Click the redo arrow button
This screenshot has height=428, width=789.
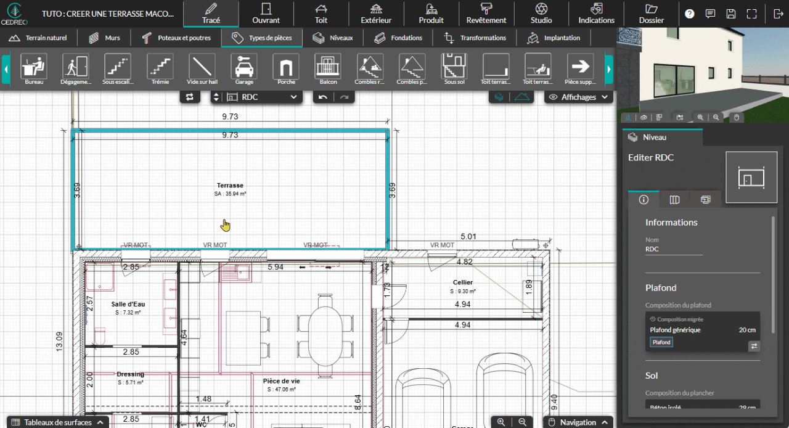pyautogui.click(x=344, y=97)
